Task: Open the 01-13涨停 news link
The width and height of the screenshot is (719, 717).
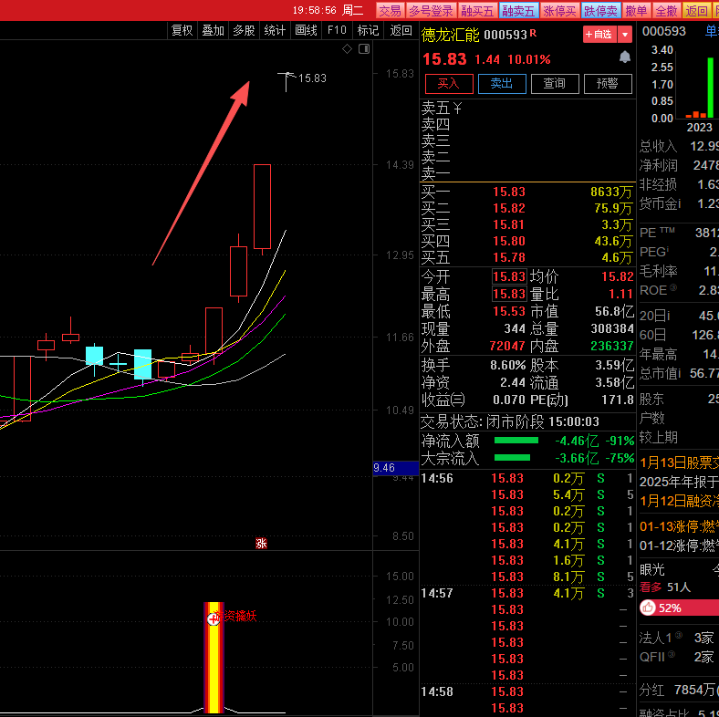Action: coord(679,526)
